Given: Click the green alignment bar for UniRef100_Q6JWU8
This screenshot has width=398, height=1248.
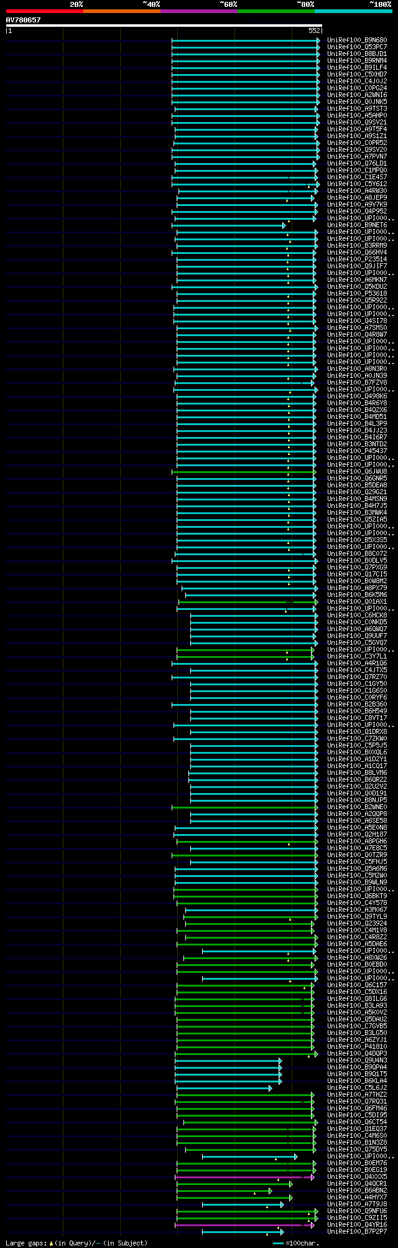Looking at the screenshot, I should point(244,472).
